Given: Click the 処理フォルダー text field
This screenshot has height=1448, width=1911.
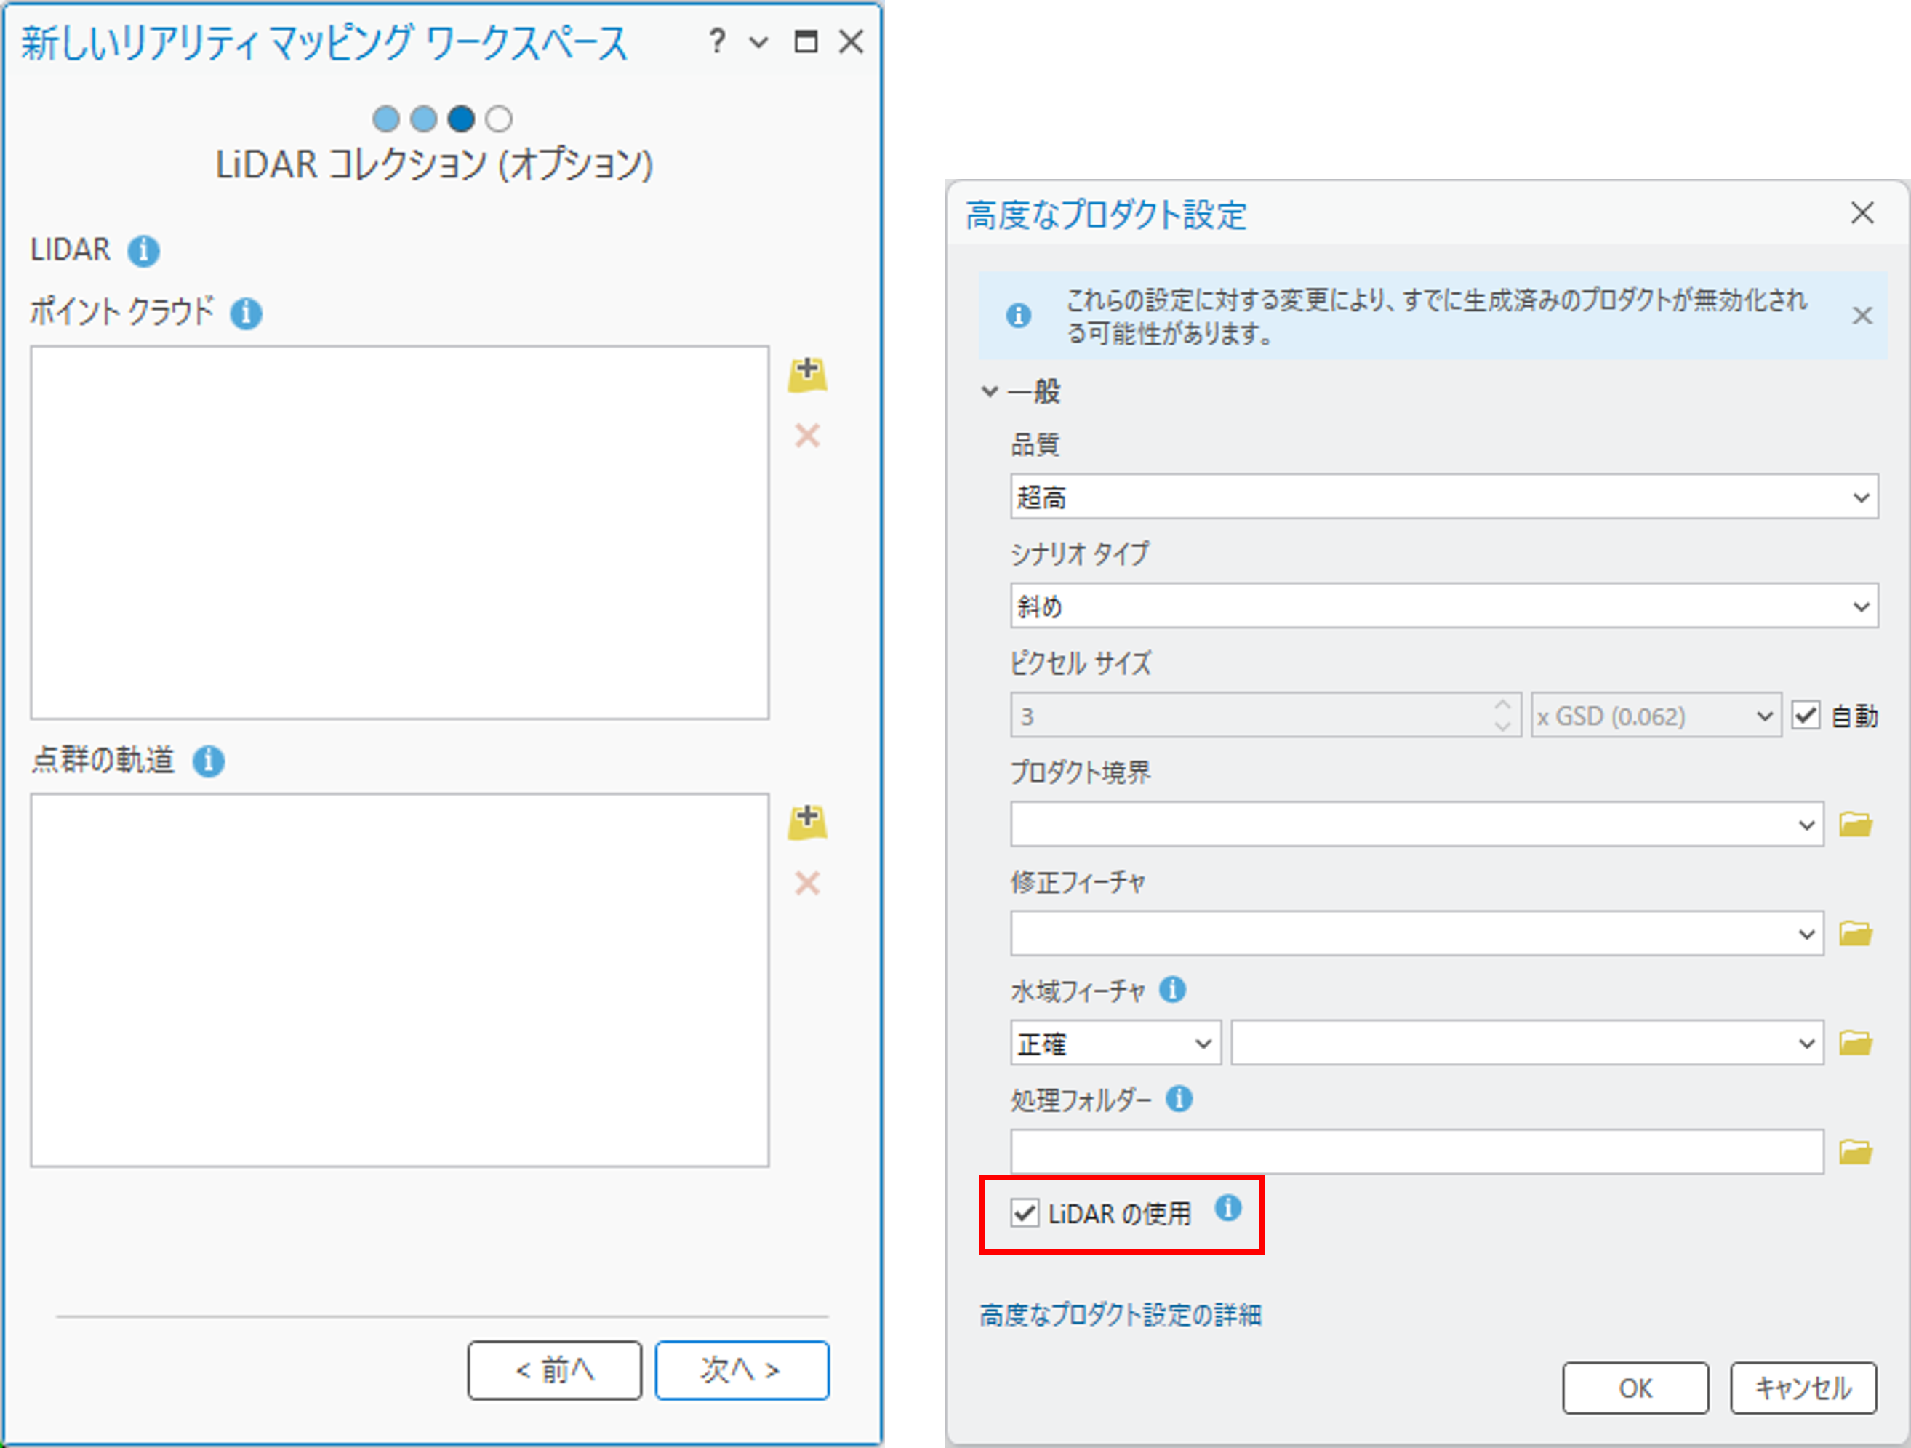Looking at the screenshot, I should point(1416,1152).
